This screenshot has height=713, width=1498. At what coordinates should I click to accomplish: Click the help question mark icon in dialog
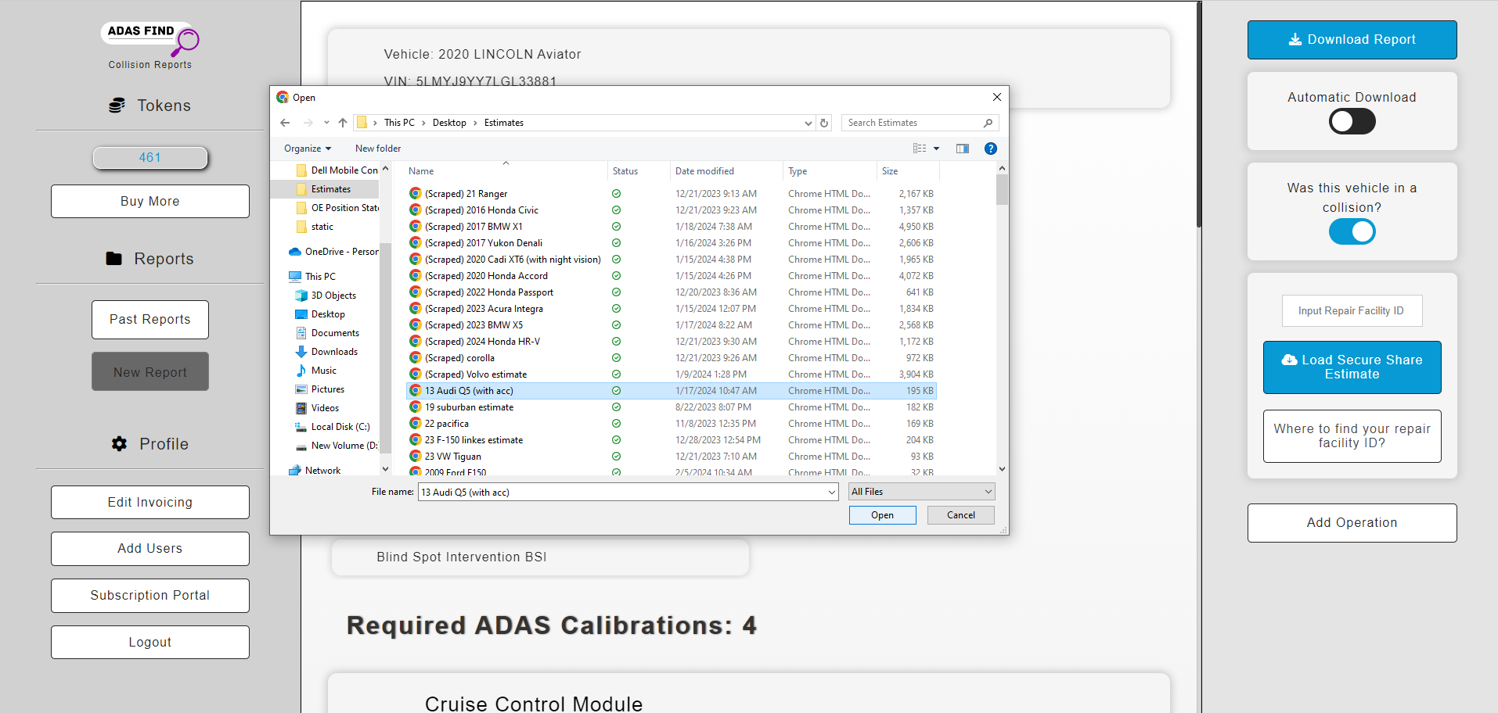tap(990, 148)
